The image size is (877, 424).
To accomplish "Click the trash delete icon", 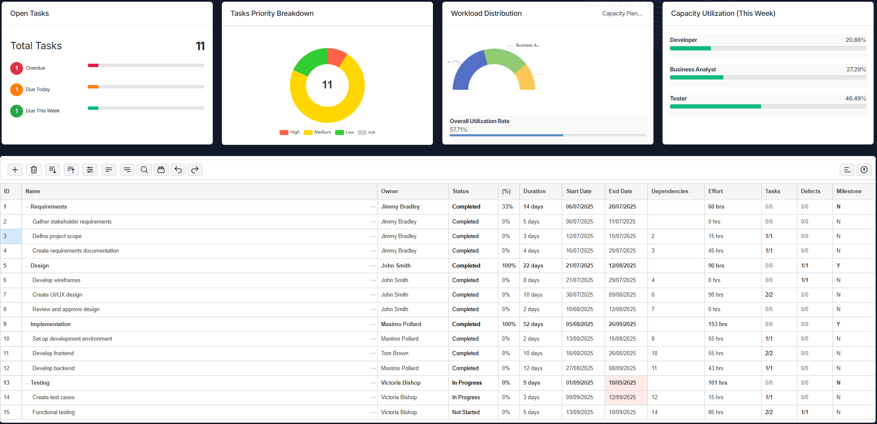I will [x=34, y=170].
